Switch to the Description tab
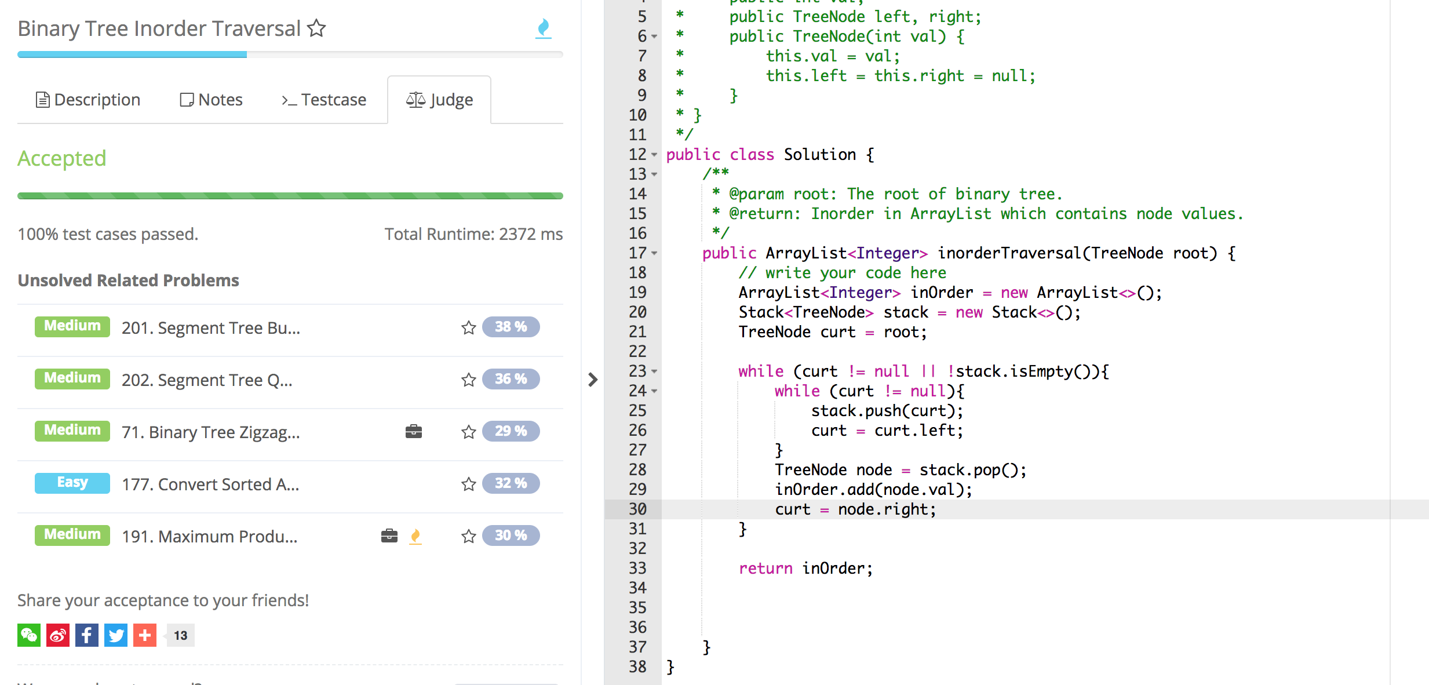The height and width of the screenshot is (685, 1429). pos(88,100)
